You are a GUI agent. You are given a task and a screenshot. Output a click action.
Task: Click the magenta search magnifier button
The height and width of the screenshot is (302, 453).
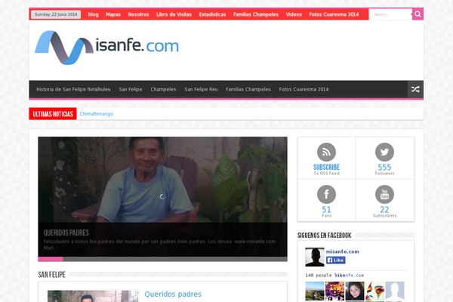click(x=418, y=14)
